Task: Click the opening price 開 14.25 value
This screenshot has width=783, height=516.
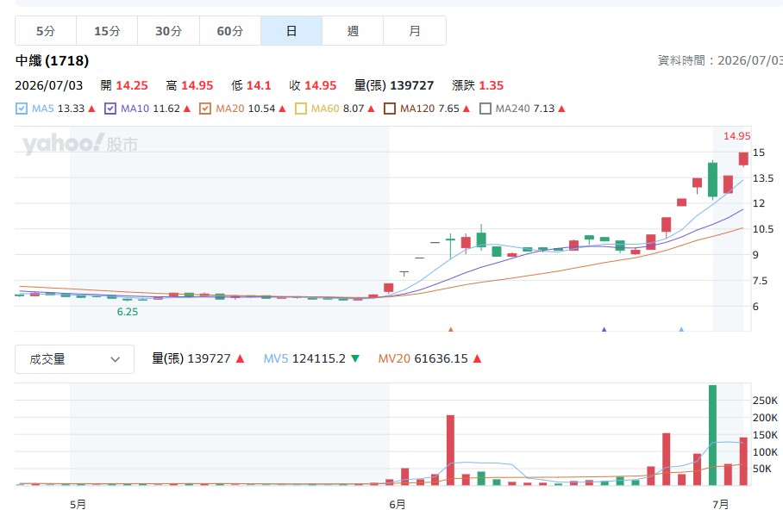Action: [124, 85]
